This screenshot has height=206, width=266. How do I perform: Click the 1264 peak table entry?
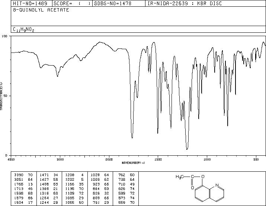tap(49, 198)
